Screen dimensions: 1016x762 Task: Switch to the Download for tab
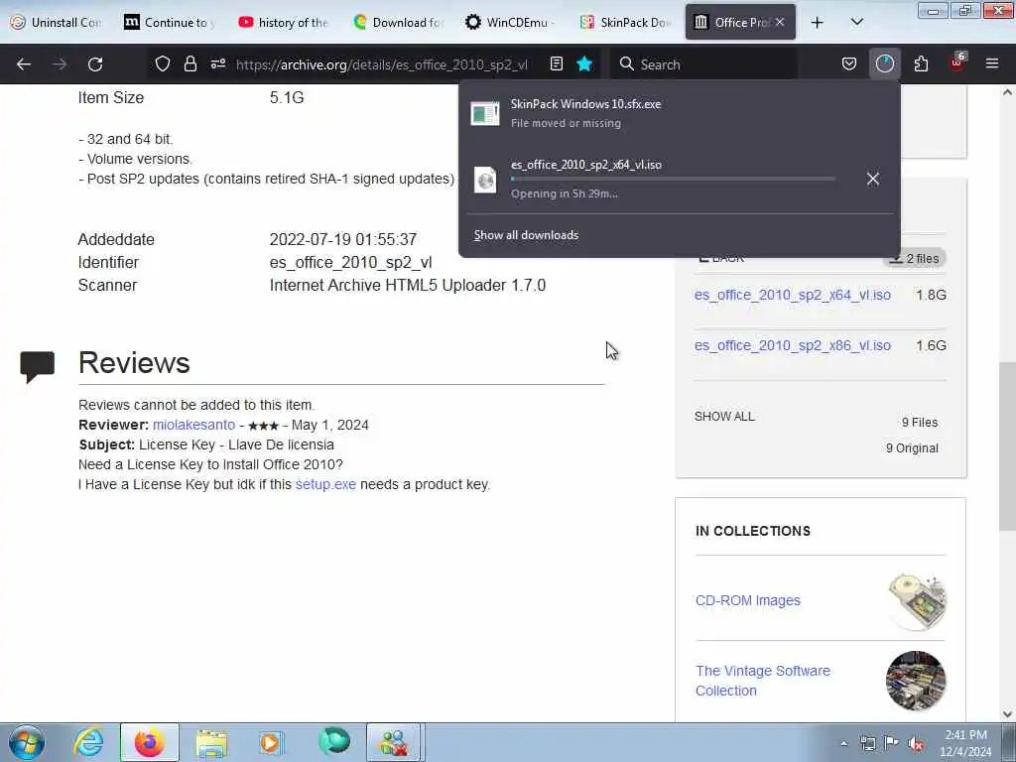pyautogui.click(x=398, y=22)
